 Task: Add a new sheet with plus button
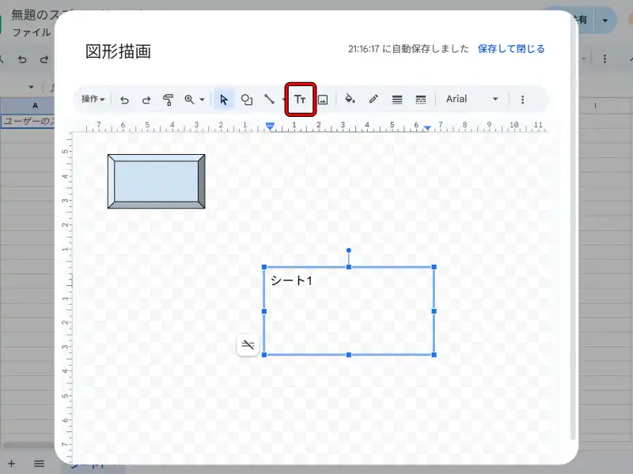(x=11, y=464)
